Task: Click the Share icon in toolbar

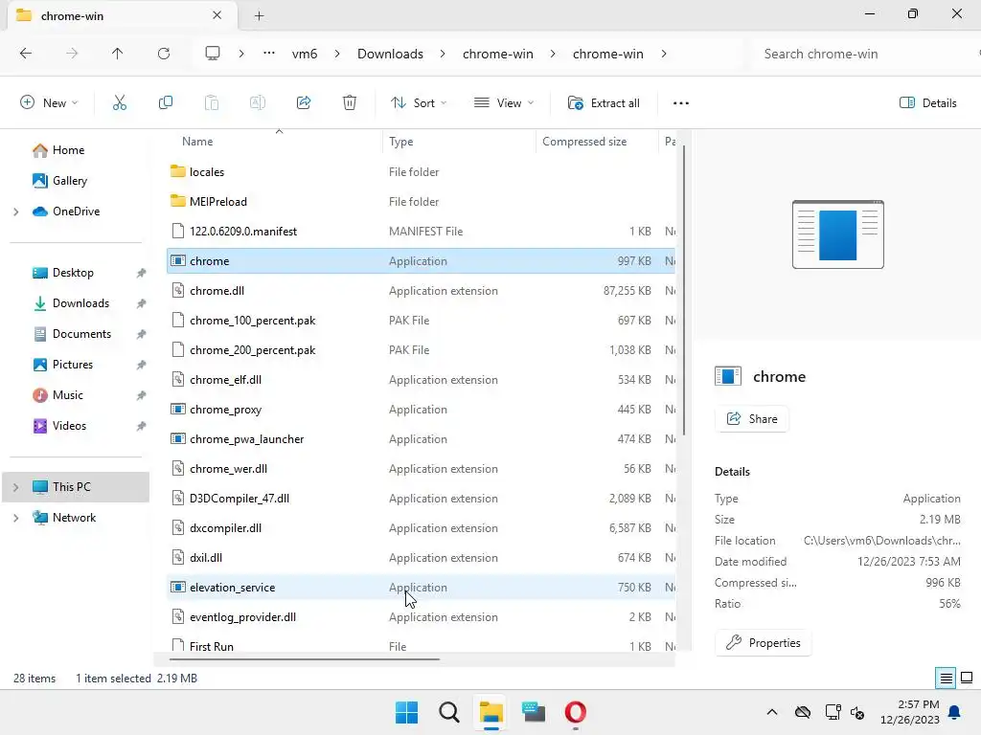Action: click(304, 103)
